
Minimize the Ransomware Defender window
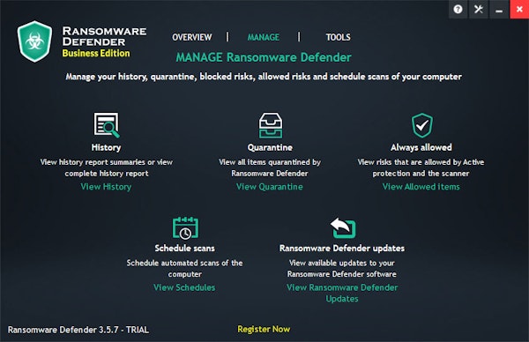[x=499, y=9]
